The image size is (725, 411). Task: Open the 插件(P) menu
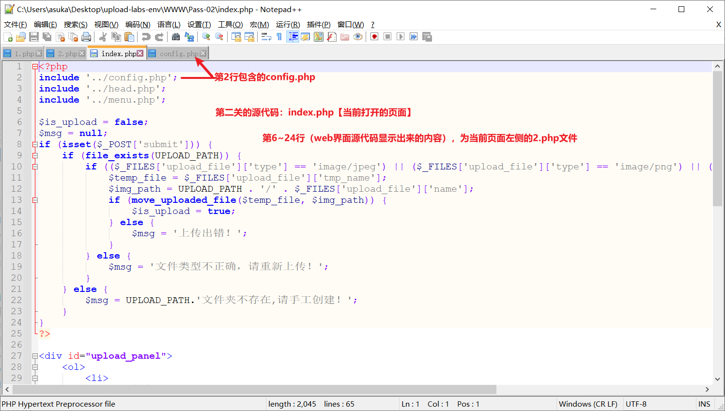[x=319, y=24]
